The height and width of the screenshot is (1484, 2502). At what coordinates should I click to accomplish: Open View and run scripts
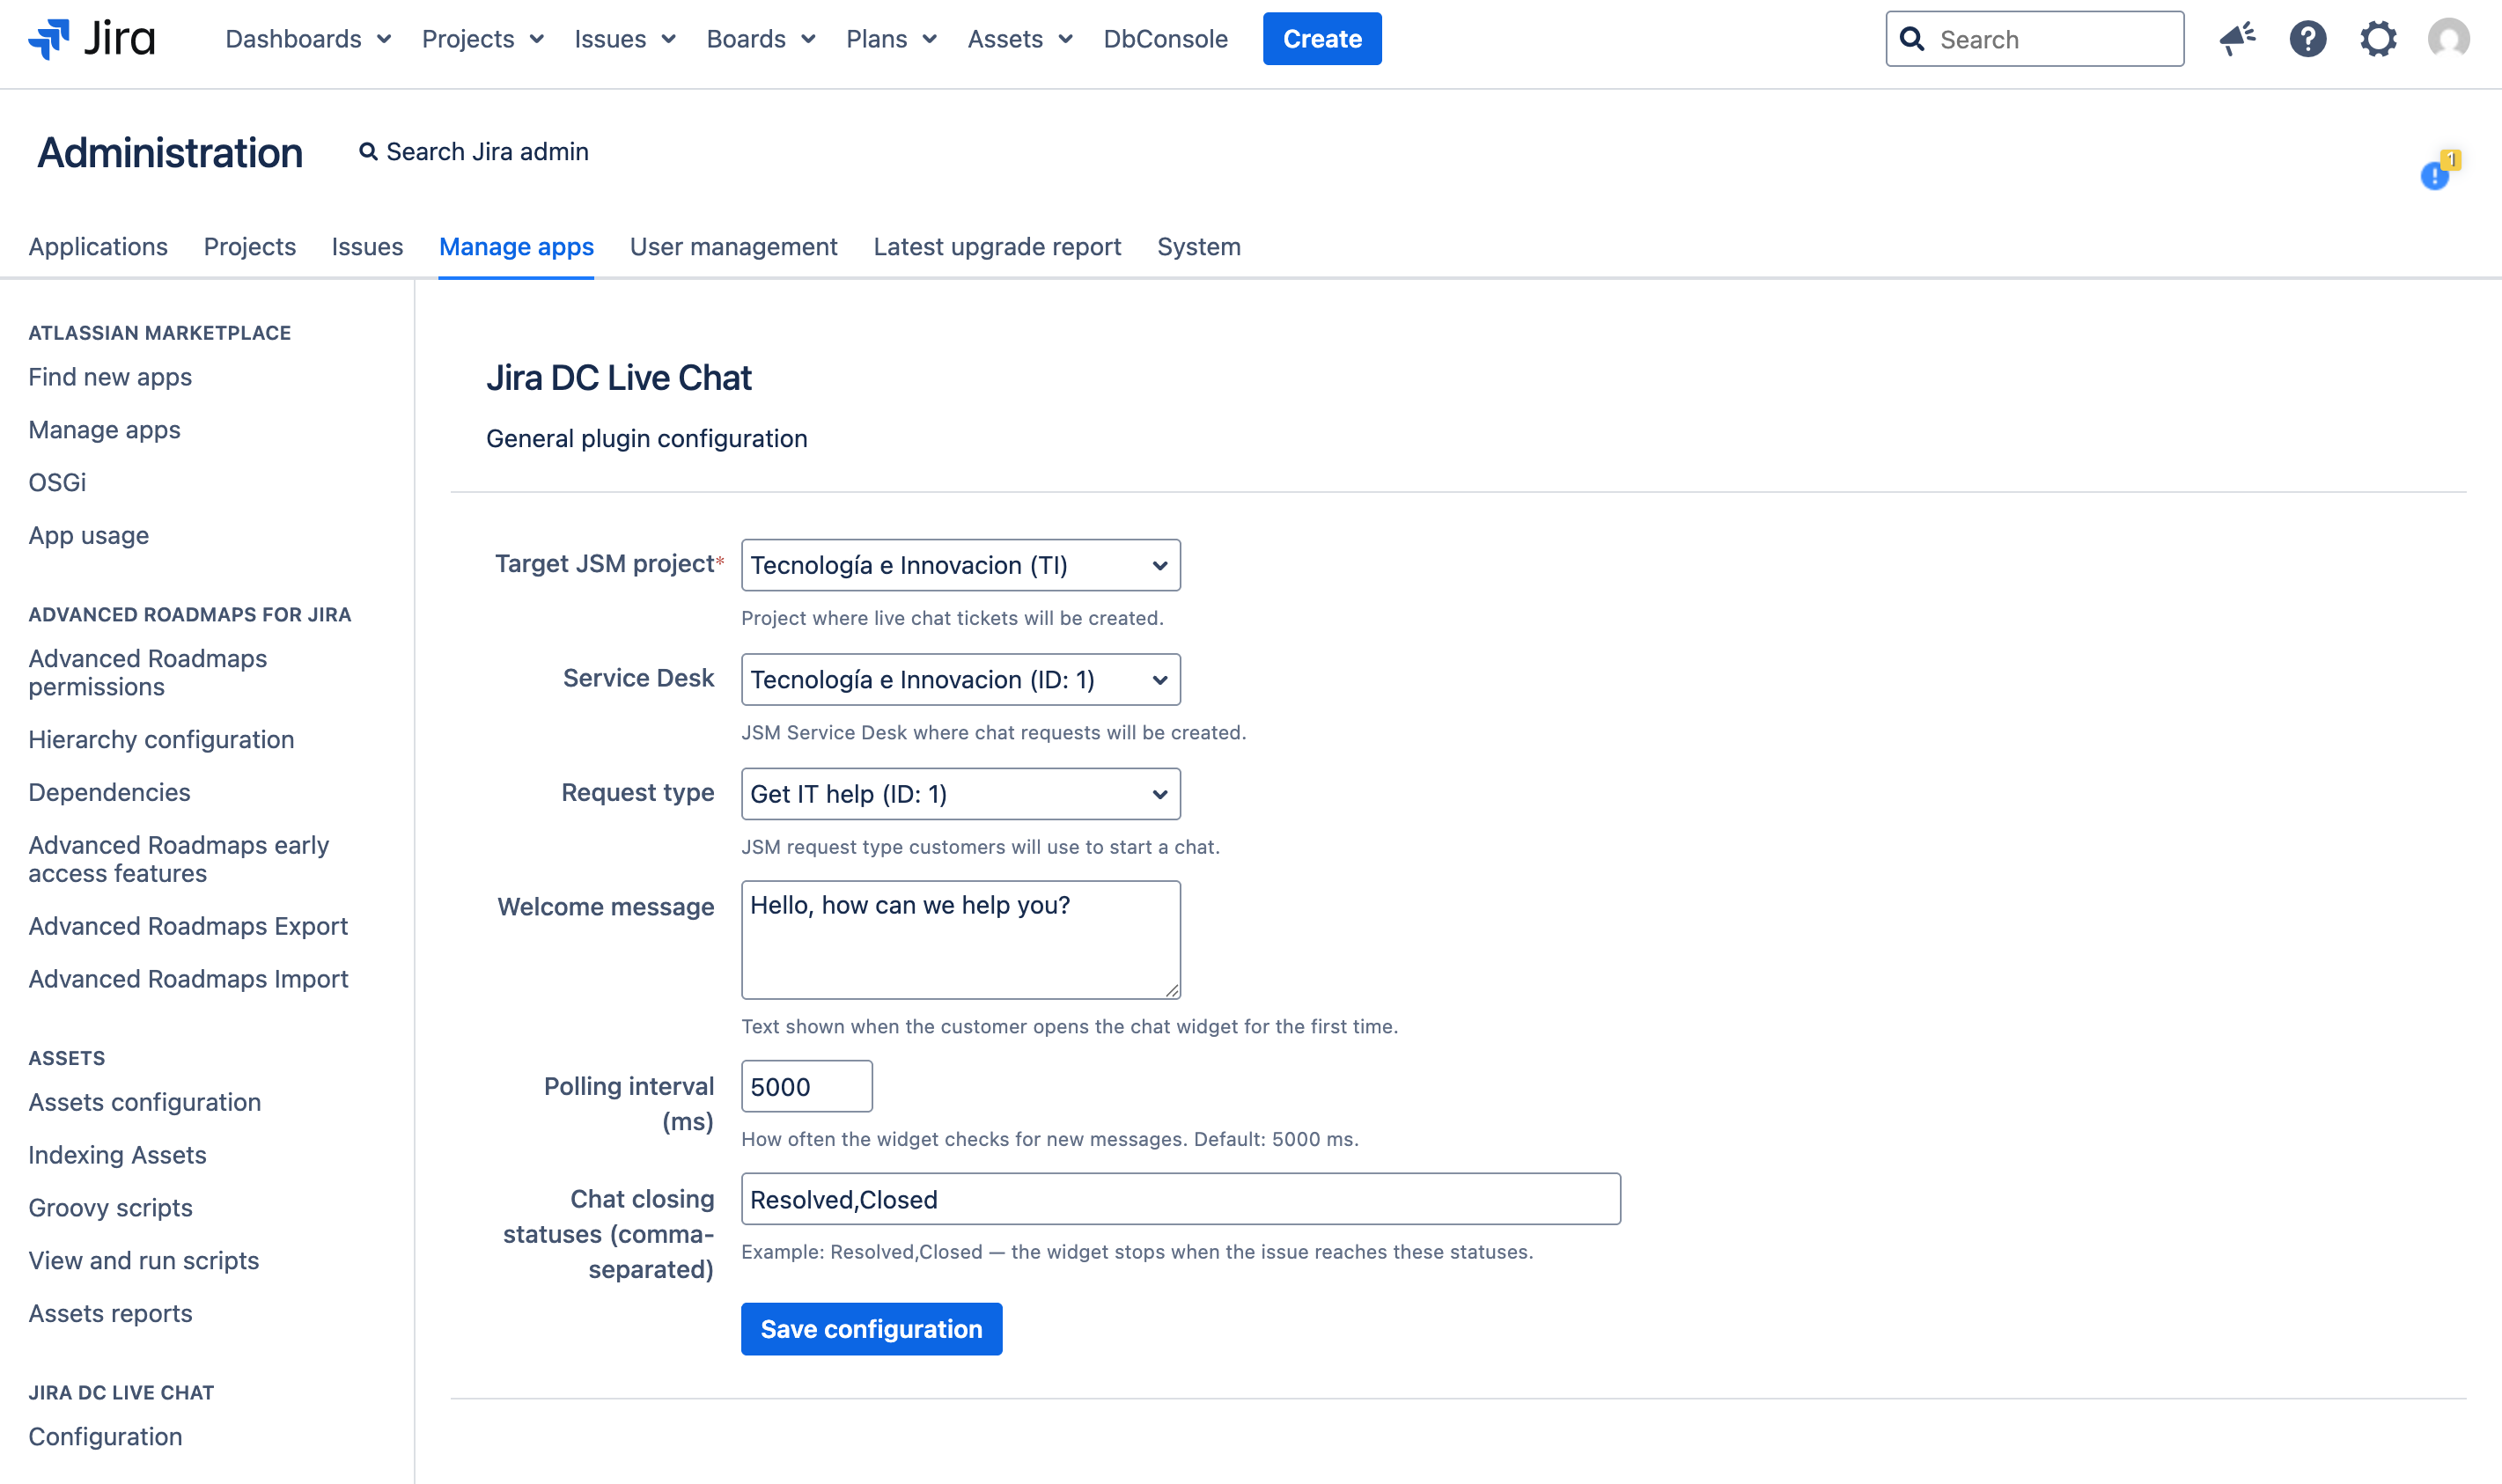pos(143,1262)
